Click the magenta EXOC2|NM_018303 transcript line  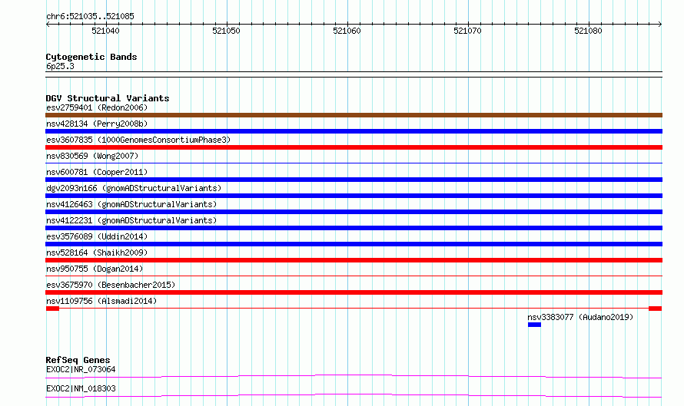(x=354, y=395)
